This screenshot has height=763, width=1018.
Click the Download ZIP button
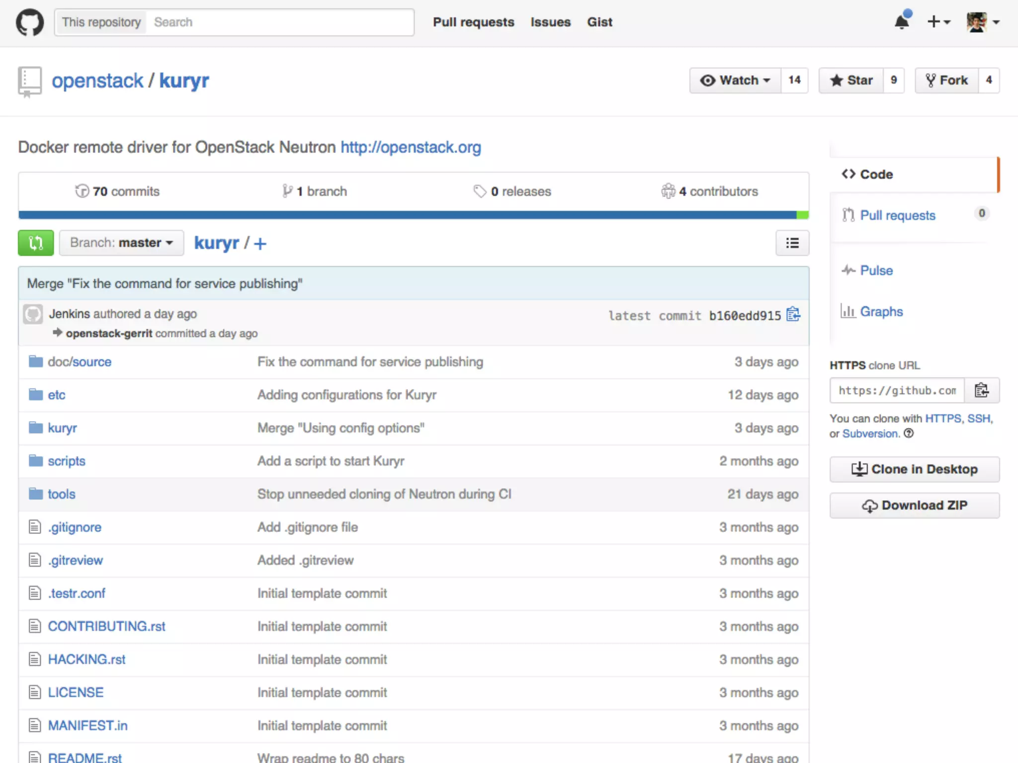pyautogui.click(x=914, y=505)
